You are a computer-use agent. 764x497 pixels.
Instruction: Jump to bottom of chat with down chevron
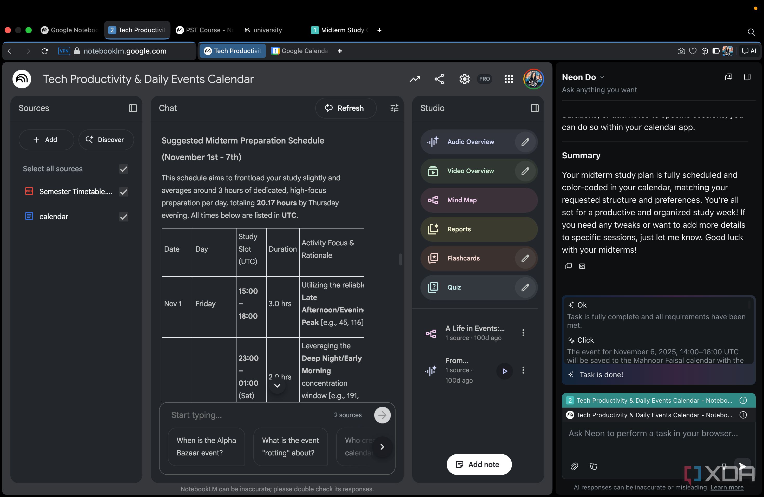tap(277, 385)
